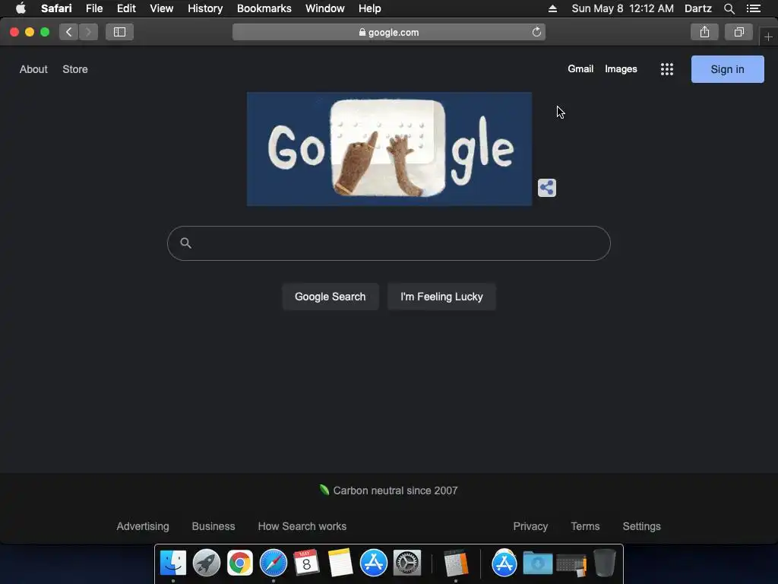Open the View menu

pyautogui.click(x=162, y=8)
